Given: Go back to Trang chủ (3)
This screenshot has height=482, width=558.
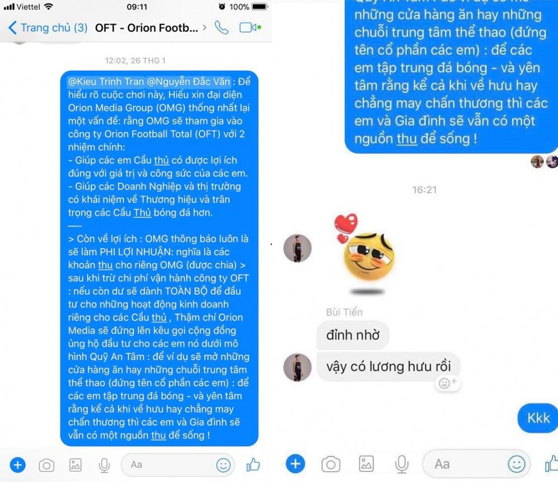Looking at the screenshot, I should [47, 27].
